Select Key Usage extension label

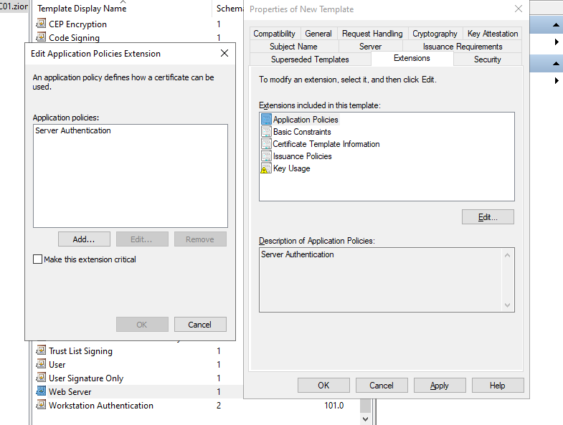292,168
